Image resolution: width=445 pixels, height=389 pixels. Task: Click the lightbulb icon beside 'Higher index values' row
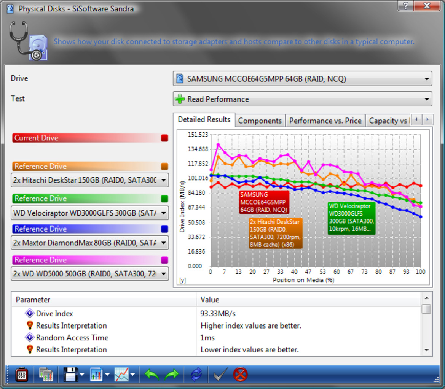click(x=30, y=325)
